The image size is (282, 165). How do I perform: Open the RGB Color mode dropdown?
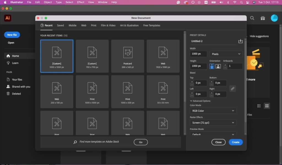[213, 111]
